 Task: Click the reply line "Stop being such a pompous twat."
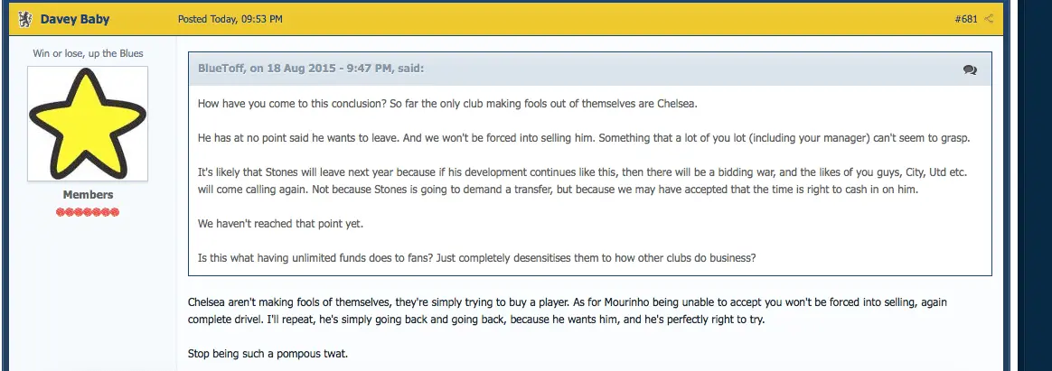coord(268,353)
